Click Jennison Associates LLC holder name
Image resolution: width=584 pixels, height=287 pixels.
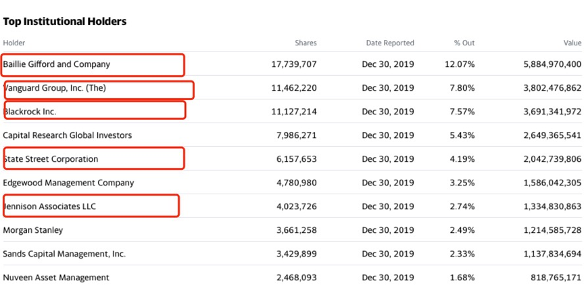pos(50,206)
